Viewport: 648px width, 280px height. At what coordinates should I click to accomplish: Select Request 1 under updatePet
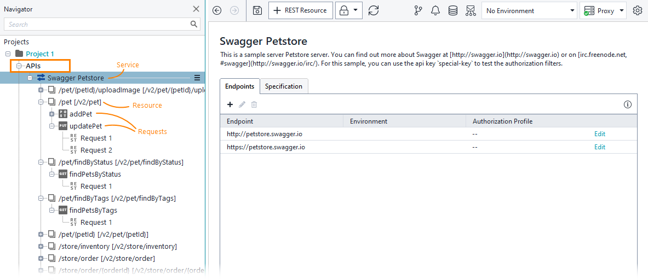coord(91,138)
